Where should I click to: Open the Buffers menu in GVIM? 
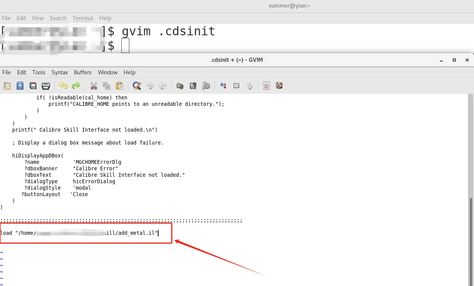coord(83,72)
